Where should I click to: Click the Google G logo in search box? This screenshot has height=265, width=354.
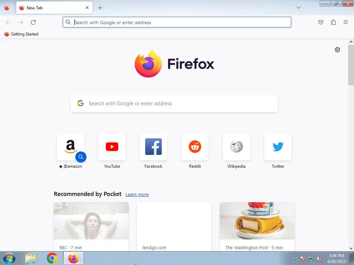tap(81, 103)
